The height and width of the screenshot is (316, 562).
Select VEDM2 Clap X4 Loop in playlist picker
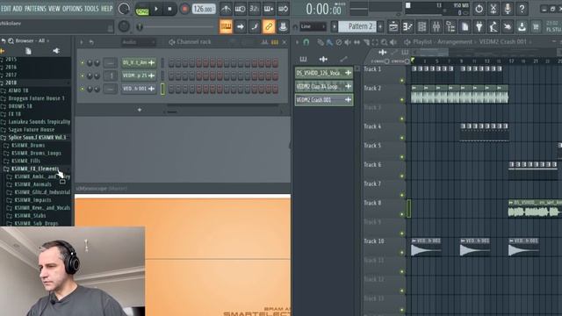point(324,86)
